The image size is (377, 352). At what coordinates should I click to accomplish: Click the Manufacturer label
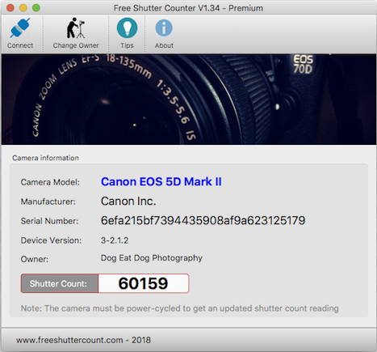(x=48, y=201)
